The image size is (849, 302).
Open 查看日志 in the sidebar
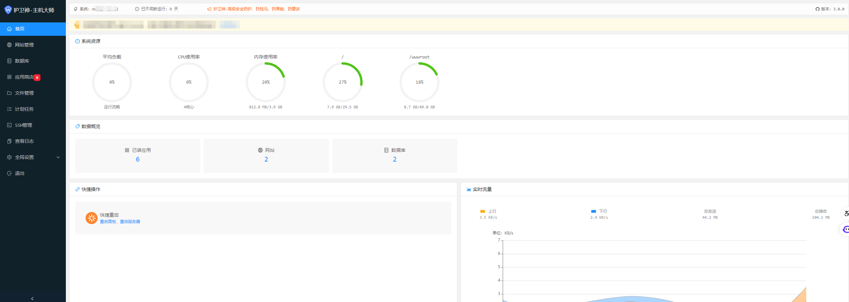pyautogui.click(x=33, y=141)
